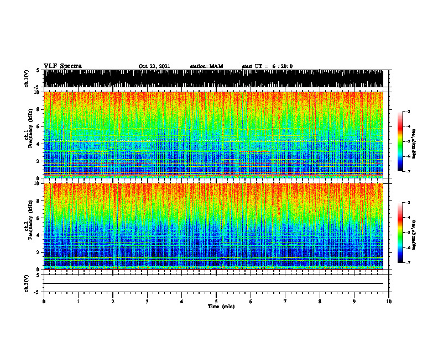The height and width of the screenshot is (338, 438).
Task: Click the ch.1 frequency axis "4" tick label
Action: tap(38, 144)
